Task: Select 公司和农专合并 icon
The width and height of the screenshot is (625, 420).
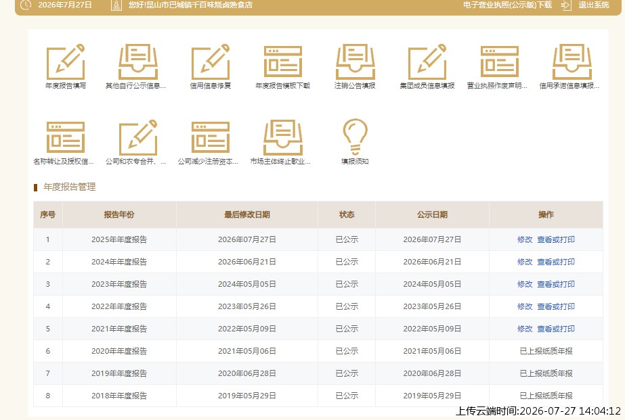Action: point(138,137)
